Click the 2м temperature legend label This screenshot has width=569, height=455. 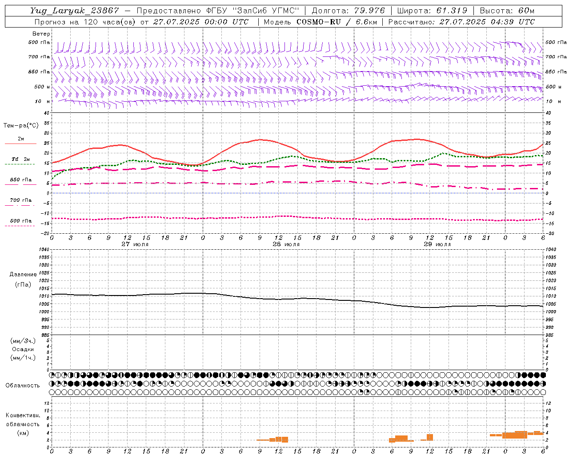[x=21, y=139]
